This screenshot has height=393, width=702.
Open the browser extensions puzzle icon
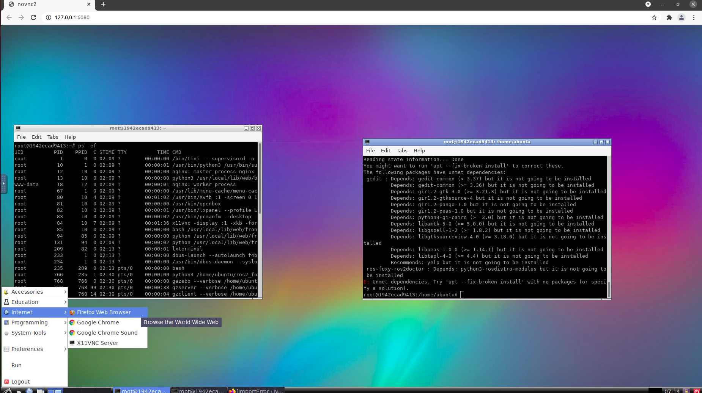coord(669,17)
